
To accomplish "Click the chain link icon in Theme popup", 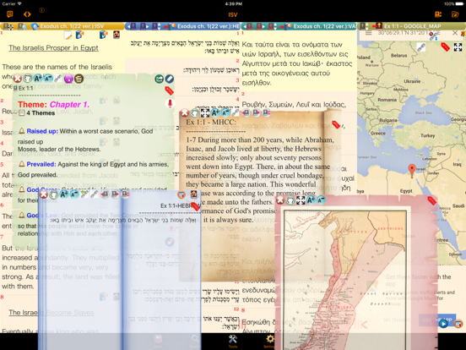I will pyautogui.click(x=58, y=79).
